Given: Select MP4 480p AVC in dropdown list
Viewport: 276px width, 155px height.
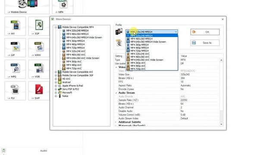Looking at the screenshot, I should click(152, 66).
